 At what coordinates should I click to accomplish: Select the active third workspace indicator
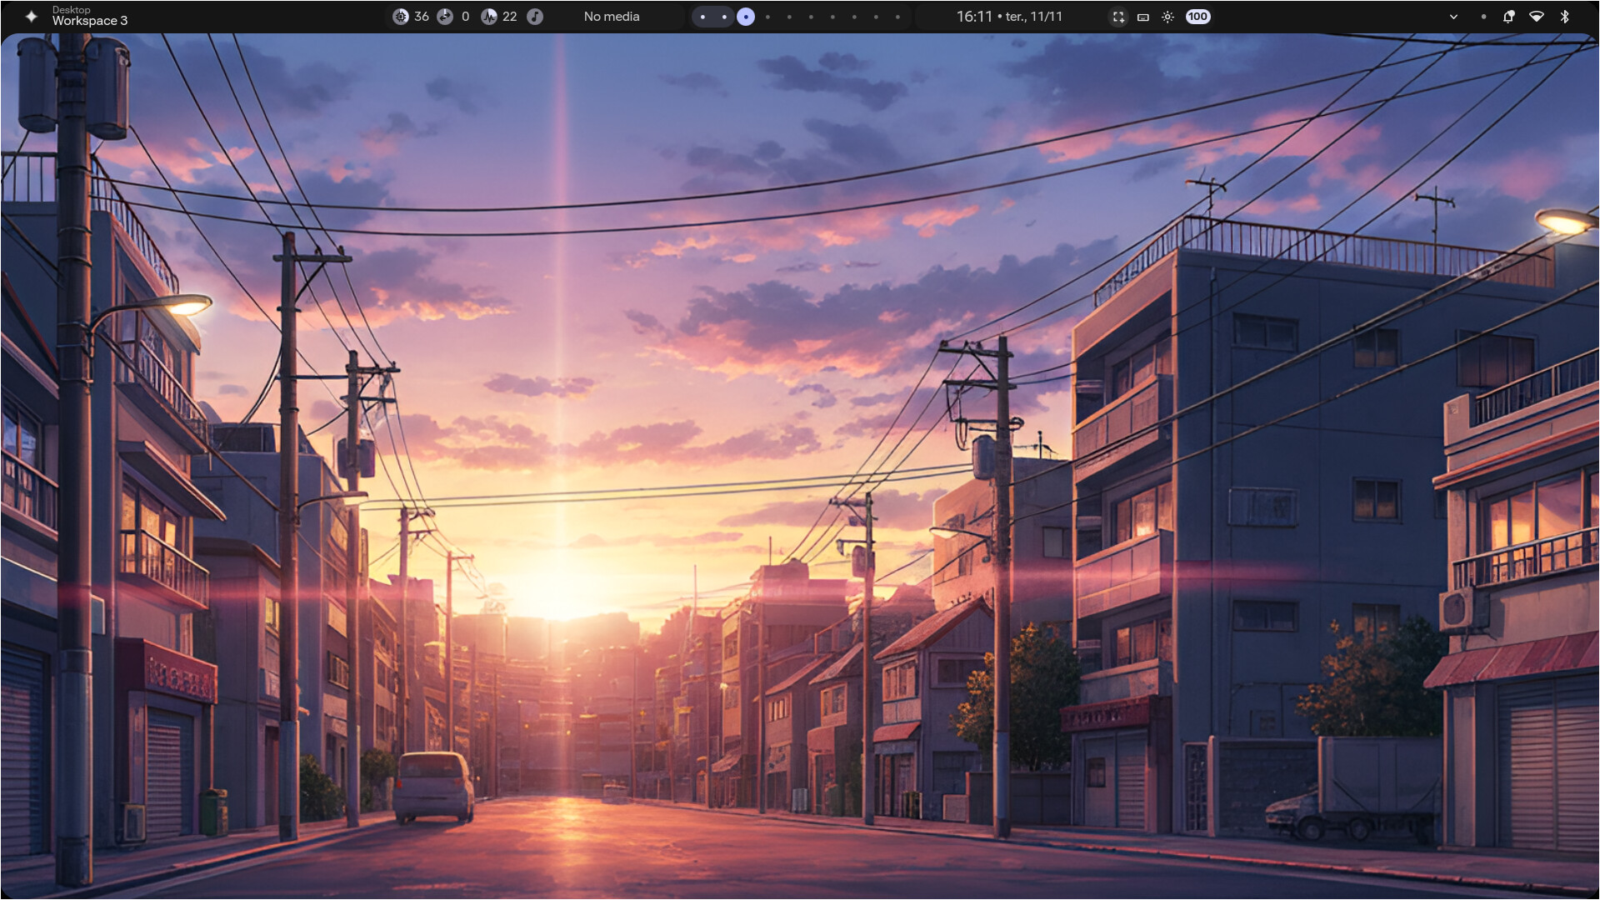[x=746, y=17]
